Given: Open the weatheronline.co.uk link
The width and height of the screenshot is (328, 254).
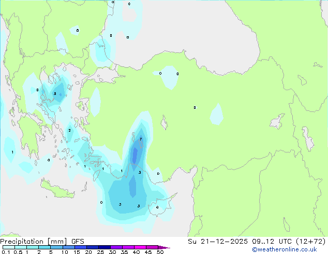Looking at the screenshot, I should click(285, 249).
